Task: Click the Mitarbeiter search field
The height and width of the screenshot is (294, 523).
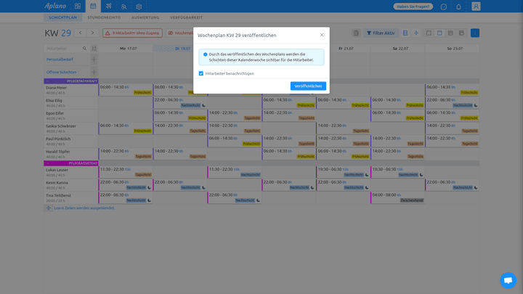Action: 64,48
